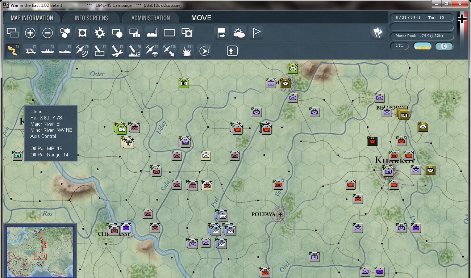Click the wheat-field weather indicator
The image size is (471, 278).
422,46
